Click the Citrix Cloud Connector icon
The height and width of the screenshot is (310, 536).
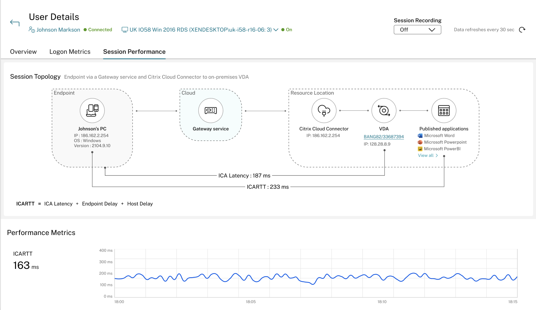tap(324, 110)
